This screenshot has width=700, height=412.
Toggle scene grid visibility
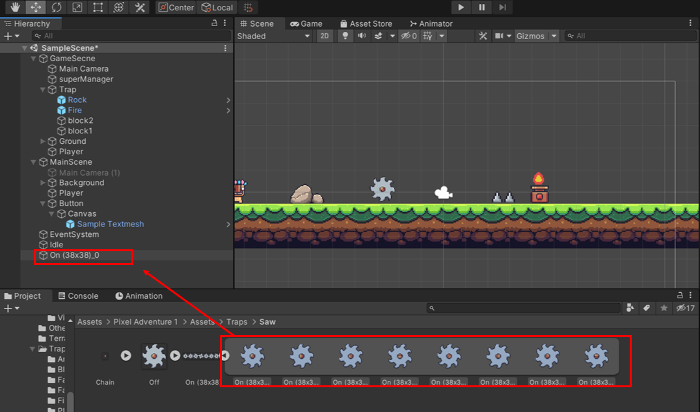point(427,36)
